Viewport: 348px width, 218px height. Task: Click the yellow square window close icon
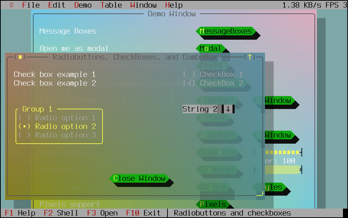point(20,57)
